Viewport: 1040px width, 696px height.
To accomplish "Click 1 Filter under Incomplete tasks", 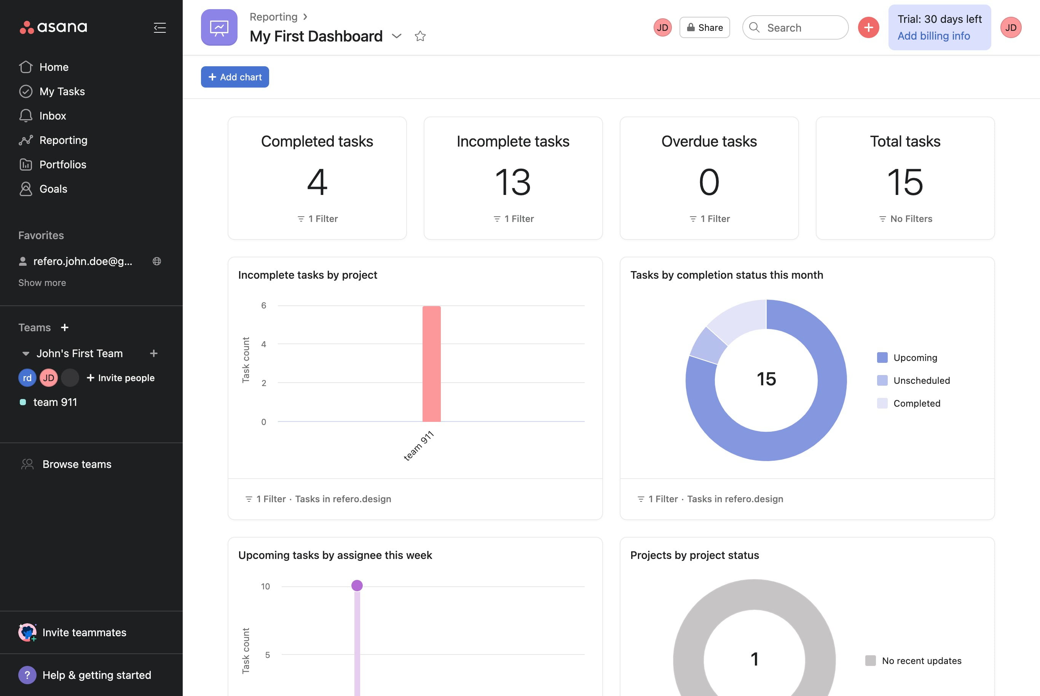I will (514, 219).
